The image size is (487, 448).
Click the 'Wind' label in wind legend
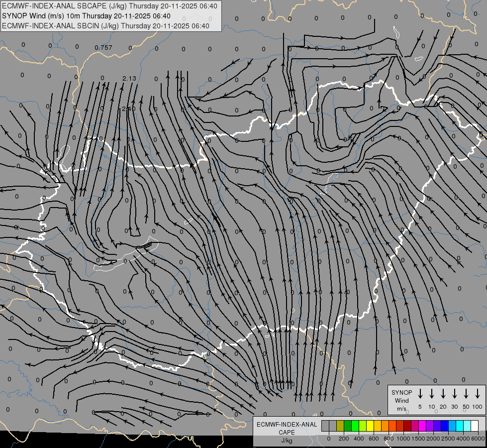pyautogui.click(x=401, y=401)
